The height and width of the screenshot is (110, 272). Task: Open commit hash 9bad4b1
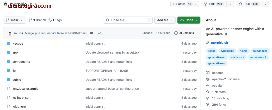pos(148,33)
